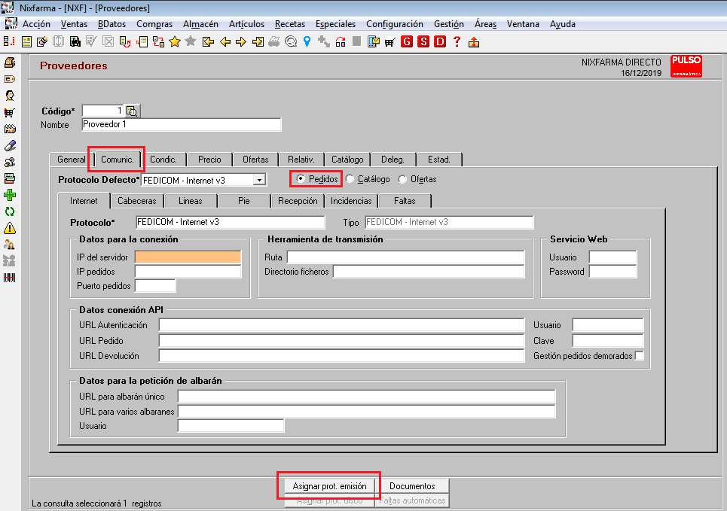
Task: Click the customer person sidebar icon
Action: point(10,96)
